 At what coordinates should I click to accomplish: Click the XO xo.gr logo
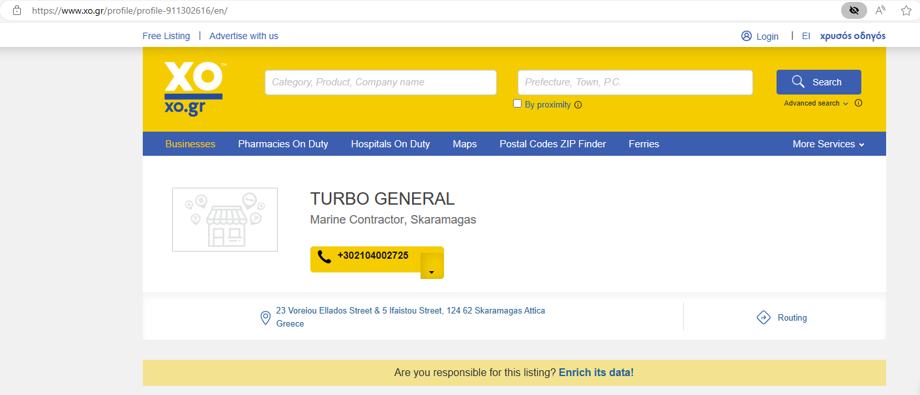[194, 89]
